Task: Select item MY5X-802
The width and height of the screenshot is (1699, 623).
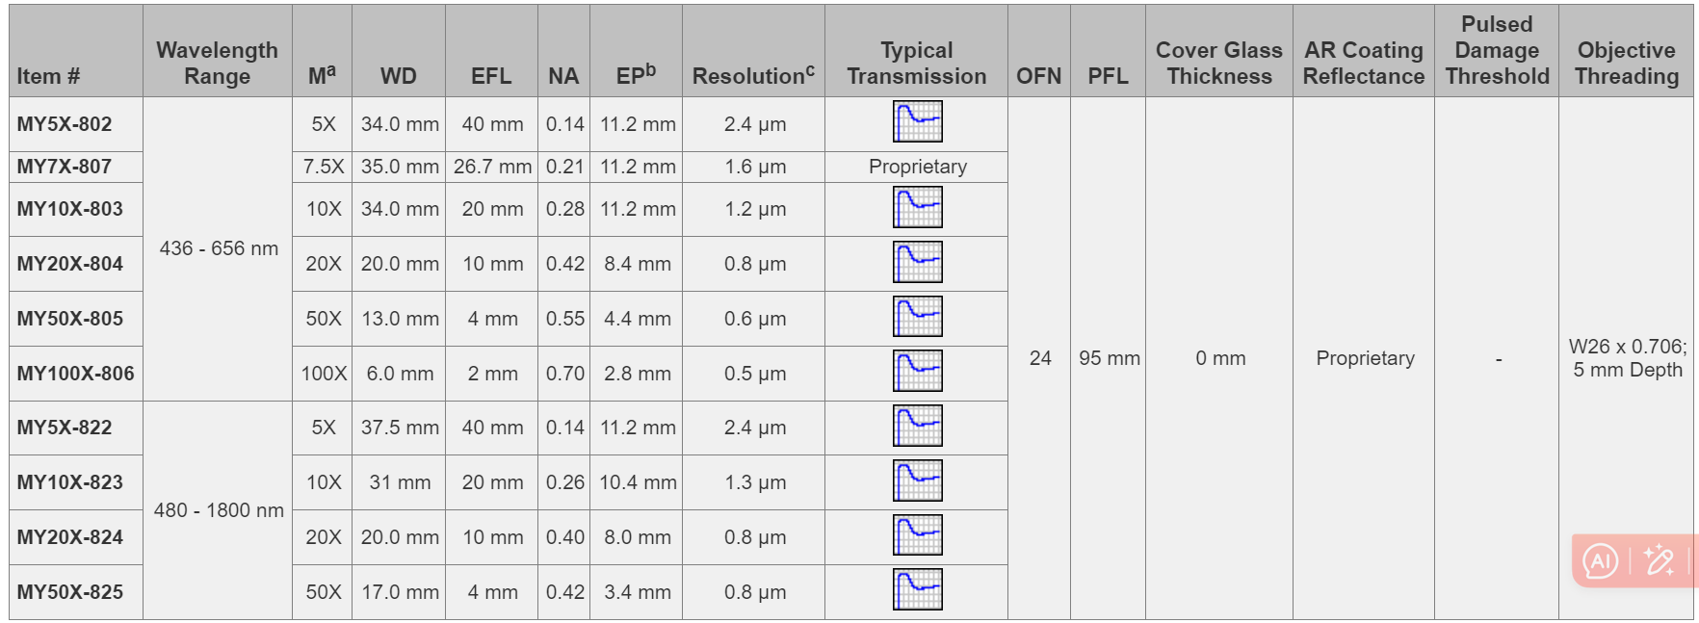Action: tap(65, 124)
